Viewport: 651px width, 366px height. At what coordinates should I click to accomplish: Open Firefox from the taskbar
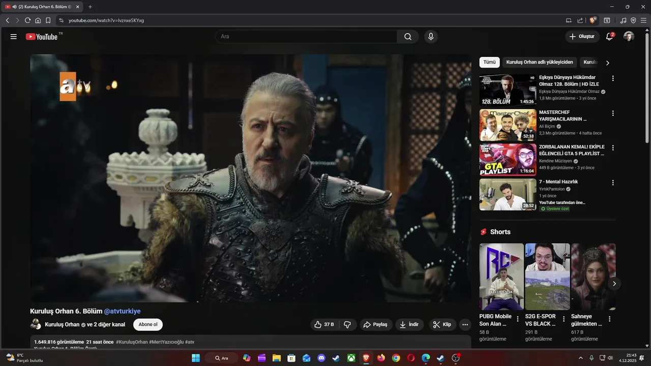point(381,358)
